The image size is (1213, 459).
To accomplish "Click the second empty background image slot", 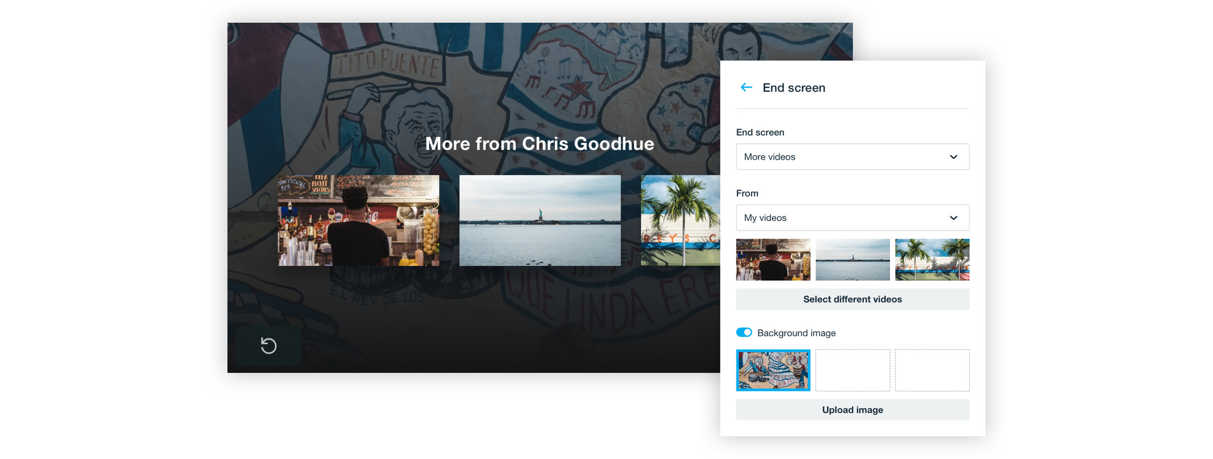I will click(852, 370).
